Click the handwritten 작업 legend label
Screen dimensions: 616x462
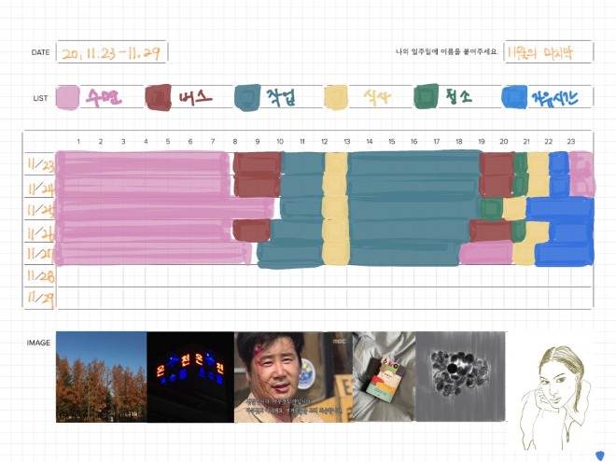(x=281, y=97)
